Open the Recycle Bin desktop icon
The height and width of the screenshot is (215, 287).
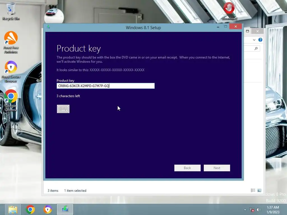click(x=11, y=11)
